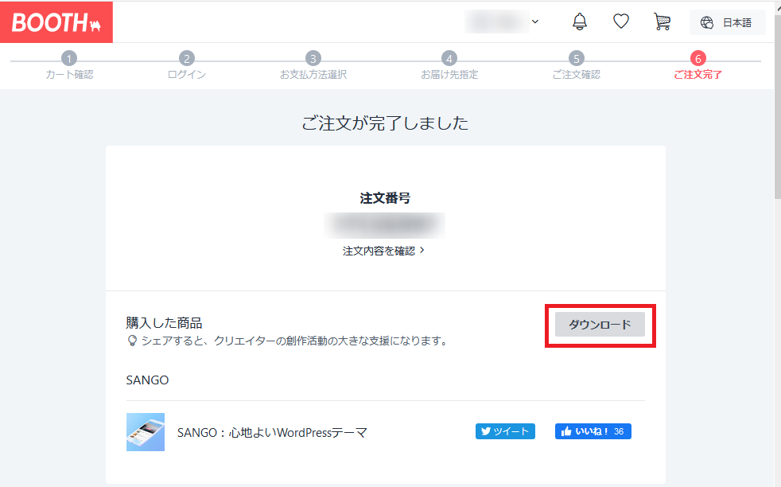Screen dimensions: 781x487
Task: Click the 購入した商品 heading
Action: (164, 323)
